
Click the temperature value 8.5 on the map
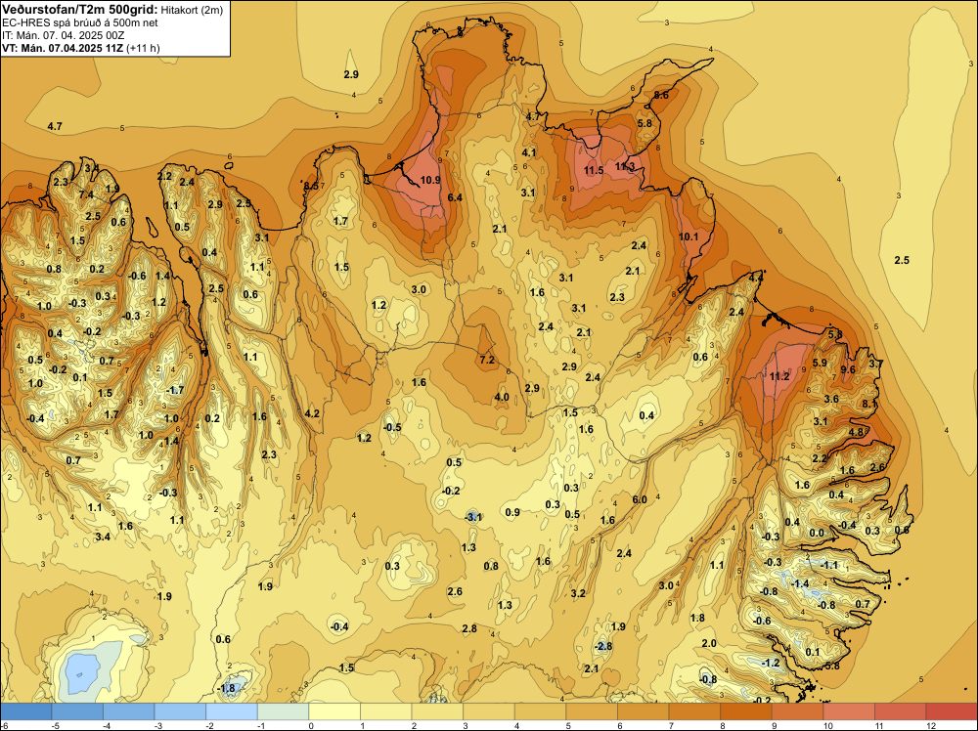(x=311, y=186)
